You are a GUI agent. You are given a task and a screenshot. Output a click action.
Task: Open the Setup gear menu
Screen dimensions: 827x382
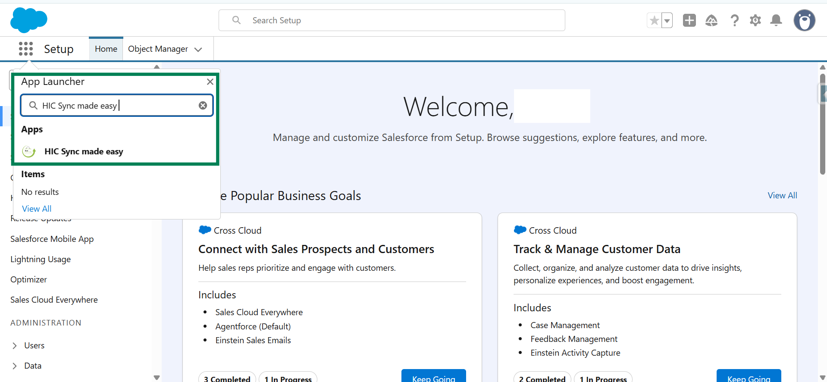tap(755, 20)
